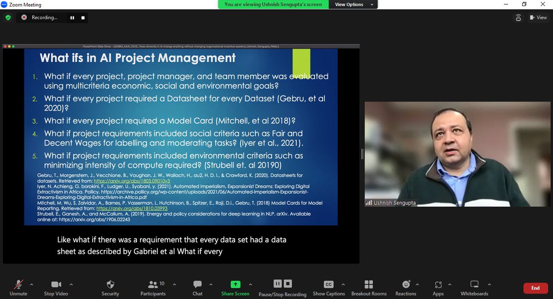Click the live caption text below the slide

pyautogui.click(x=172, y=246)
